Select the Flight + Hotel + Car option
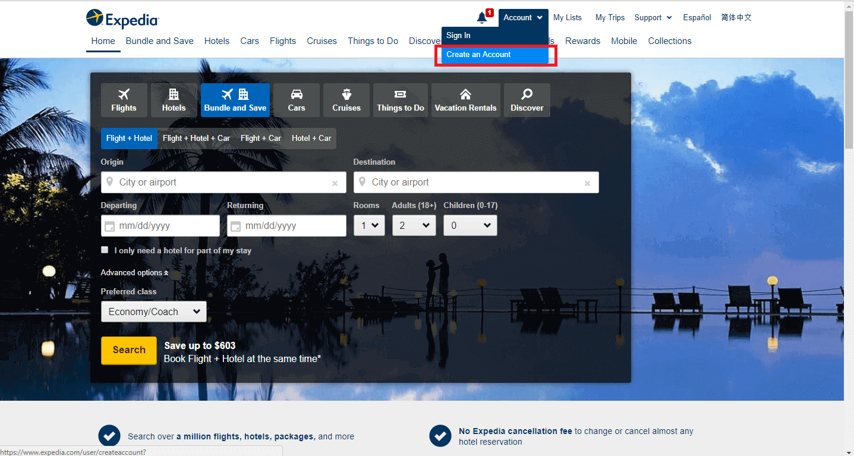Image resolution: width=854 pixels, height=456 pixels. tap(196, 138)
